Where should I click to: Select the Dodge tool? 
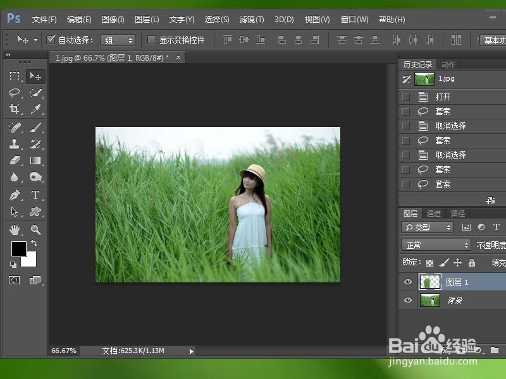[x=35, y=177]
